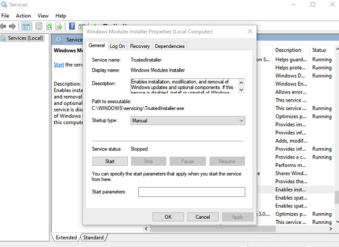The height and width of the screenshot is (247, 339).
Task: Open the Help menu
Action: (61, 16)
